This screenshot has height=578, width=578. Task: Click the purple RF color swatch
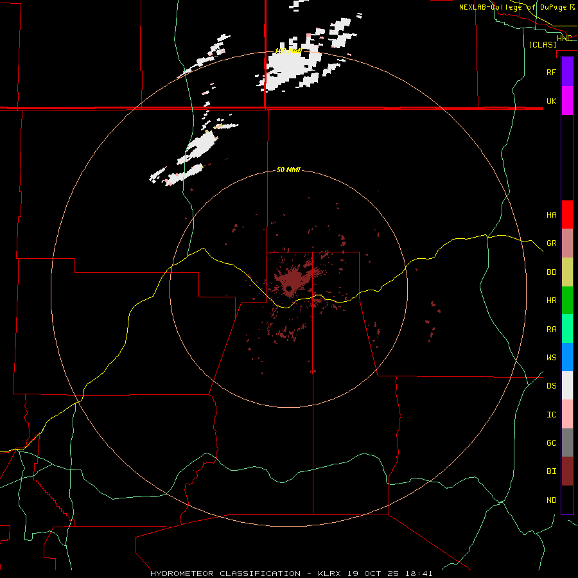567,72
